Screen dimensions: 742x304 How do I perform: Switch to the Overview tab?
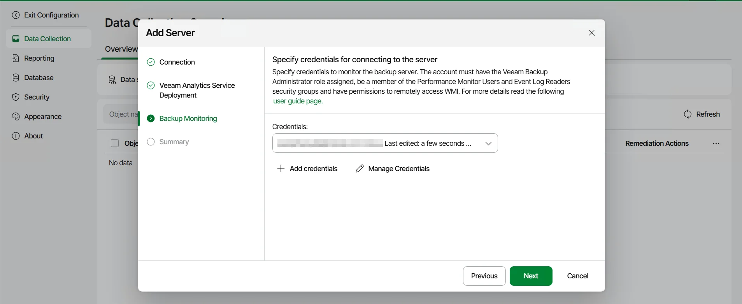pos(121,49)
